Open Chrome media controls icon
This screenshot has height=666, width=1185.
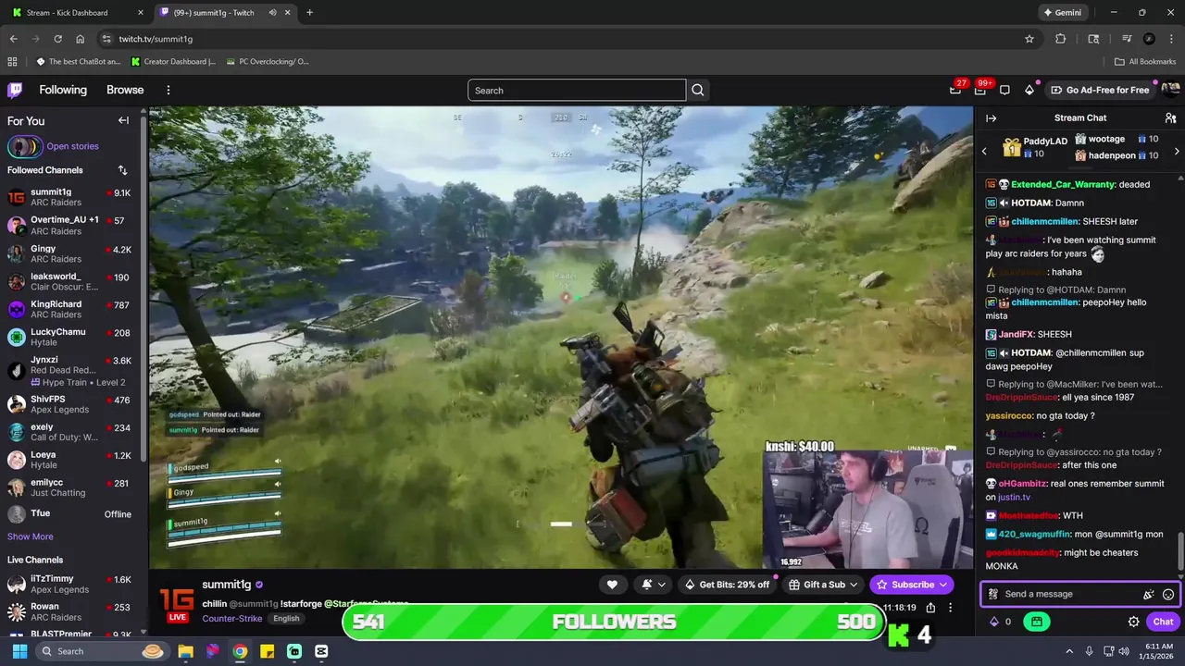point(1127,39)
